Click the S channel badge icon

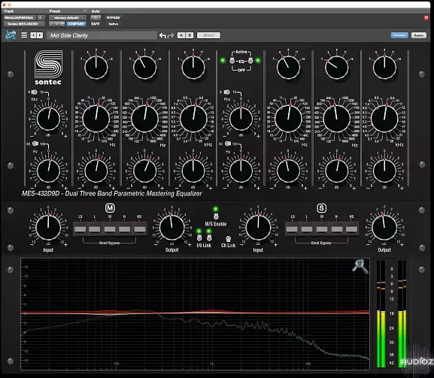(x=321, y=208)
